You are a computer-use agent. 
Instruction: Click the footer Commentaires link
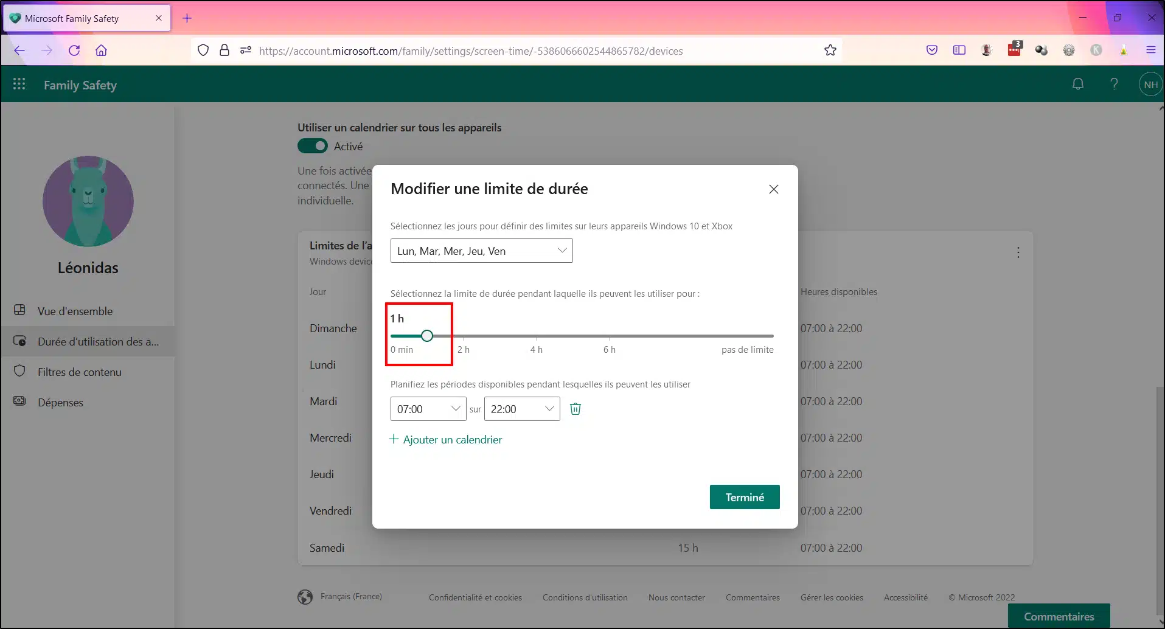click(753, 597)
